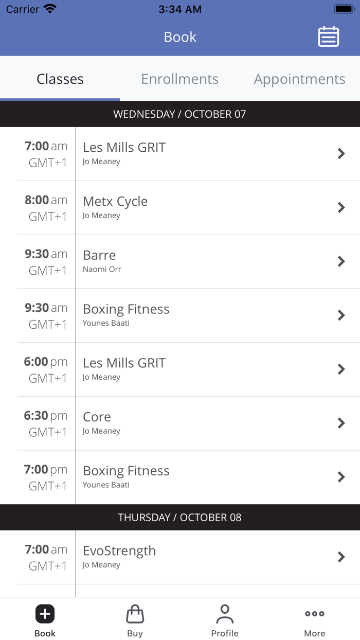Select the Classes tab
Screen dimensions: 360x640
click(60, 79)
